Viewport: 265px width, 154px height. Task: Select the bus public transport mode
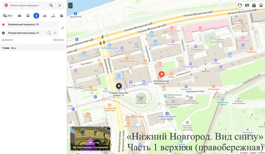pyautogui.click(x=28, y=16)
